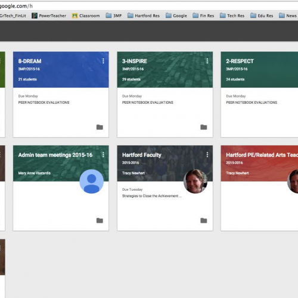Screen dimensions: 298x298
Task: Open 3-INSPIRE Peer Notebook Evaluations assignment
Action: (148, 103)
